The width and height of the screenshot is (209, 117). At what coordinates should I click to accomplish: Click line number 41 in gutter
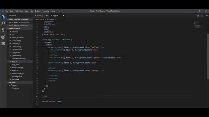tap(37, 96)
